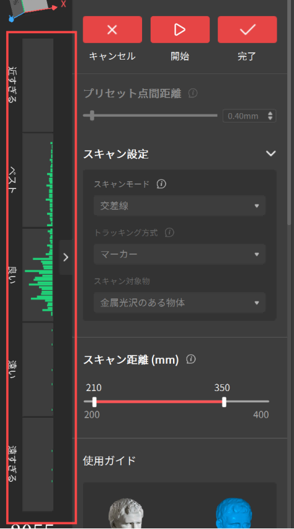This screenshot has width=294, height=529.
Task: Open the 金属光沢のある物体 object dropdown
Action: pyautogui.click(x=179, y=303)
